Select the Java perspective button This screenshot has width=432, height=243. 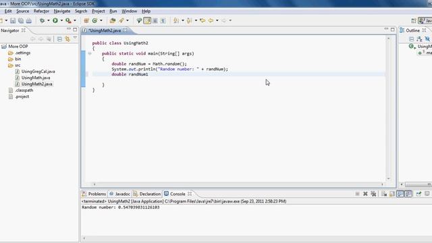(x=425, y=21)
